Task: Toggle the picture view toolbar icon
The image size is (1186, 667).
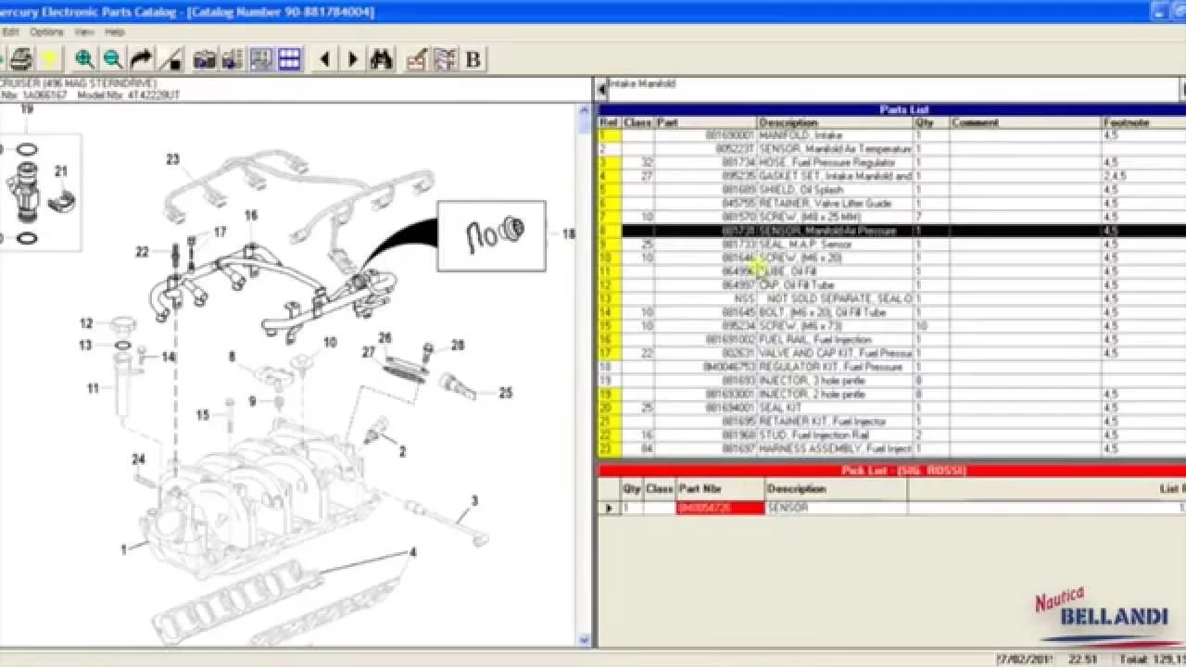Action: pos(261,59)
